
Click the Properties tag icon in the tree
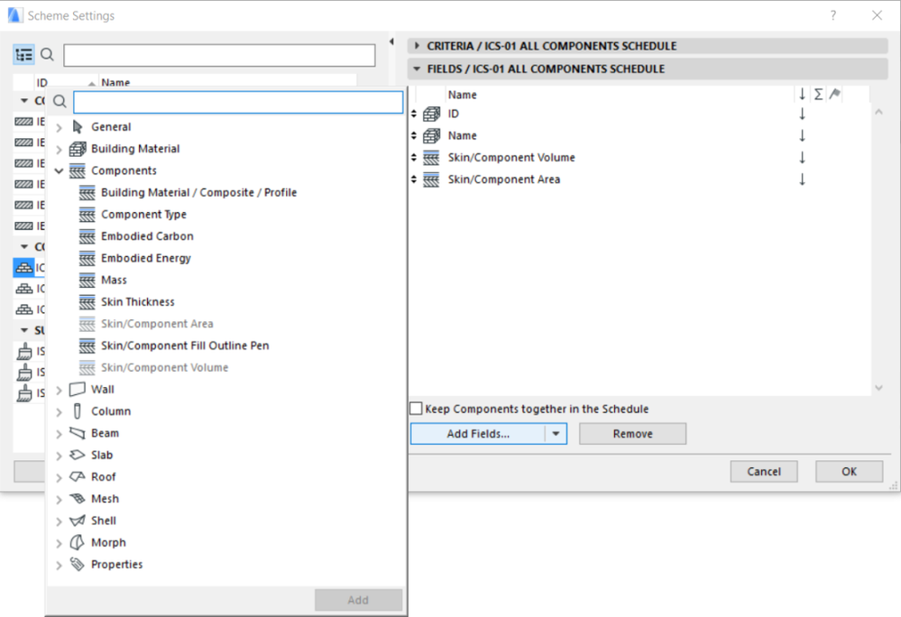(78, 564)
